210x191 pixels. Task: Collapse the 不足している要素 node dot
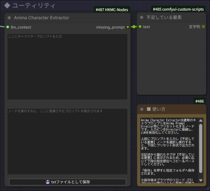click(142, 17)
